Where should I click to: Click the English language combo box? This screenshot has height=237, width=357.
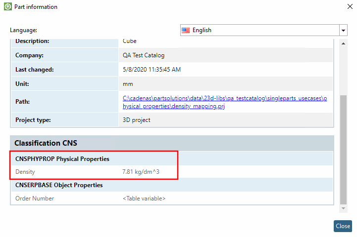[x=263, y=30]
